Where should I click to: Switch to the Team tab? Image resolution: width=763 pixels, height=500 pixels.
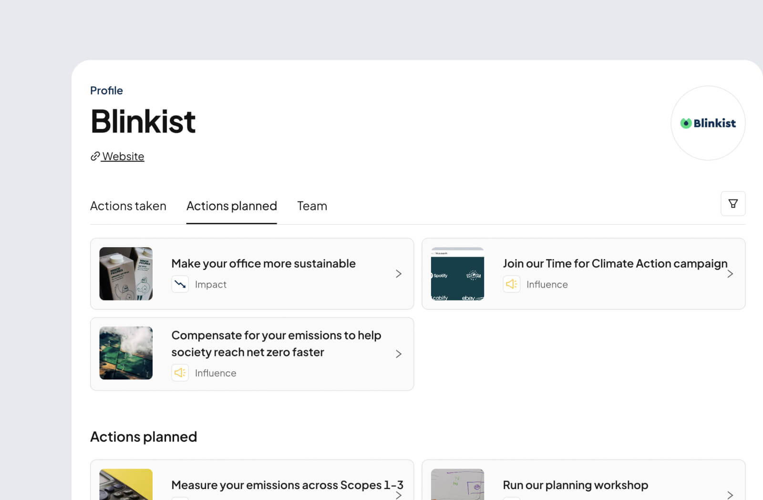pyautogui.click(x=312, y=206)
